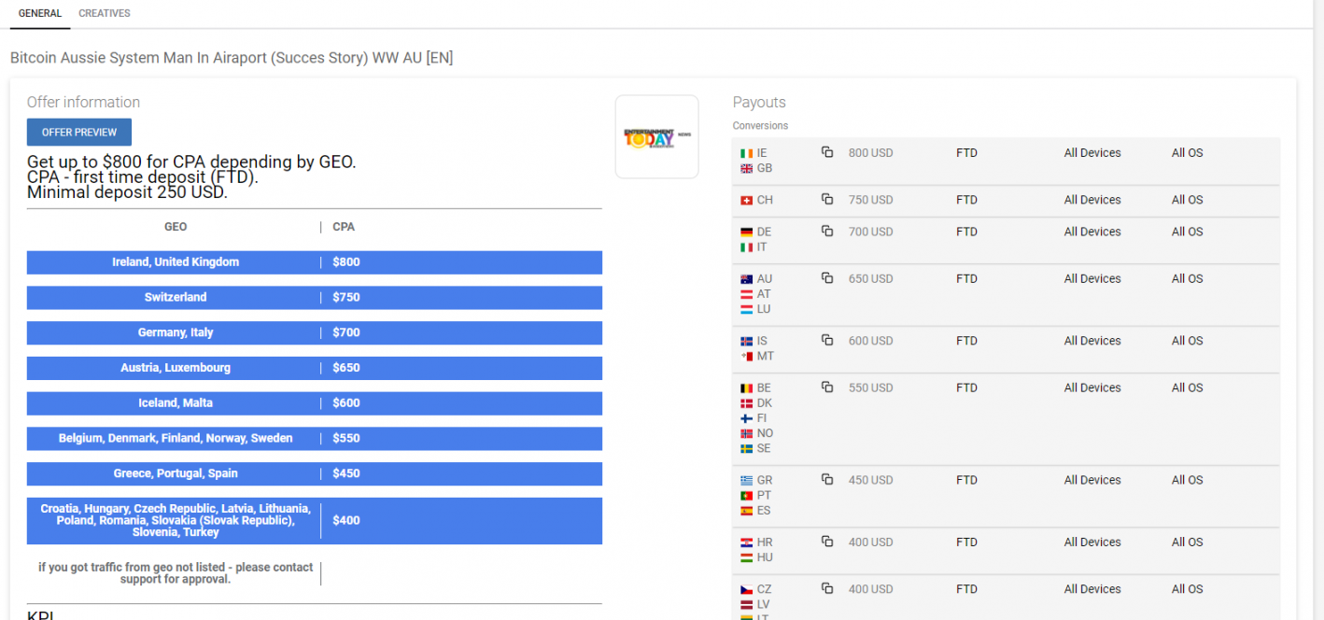This screenshot has width=1324, height=620.
Task: Switch to the CREATIVES tab
Action: (x=105, y=13)
